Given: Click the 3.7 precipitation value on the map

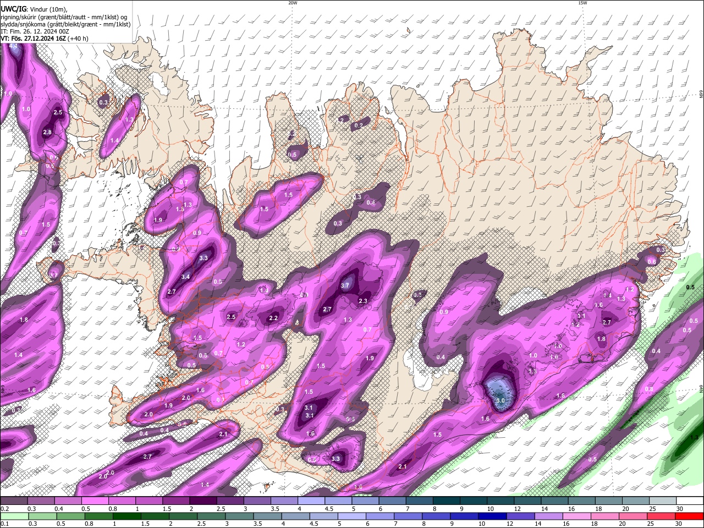Looking at the screenshot, I should [345, 285].
